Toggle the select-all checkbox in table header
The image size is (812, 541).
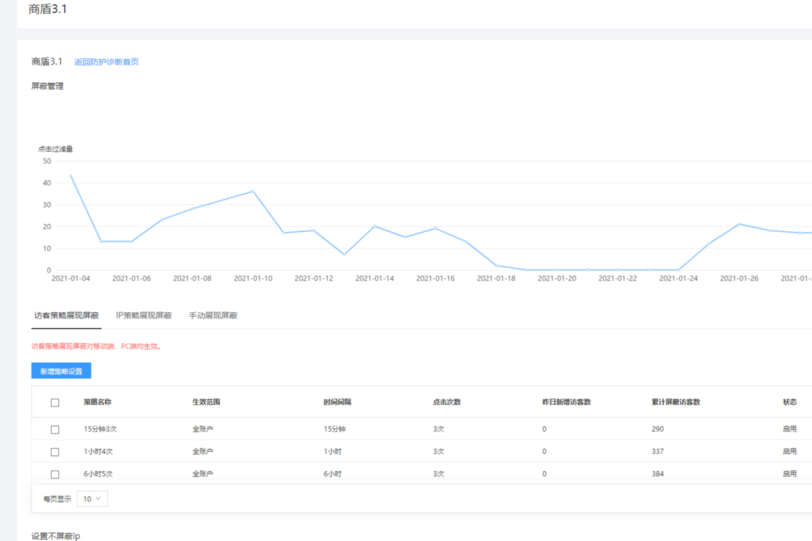pos(55,402)
